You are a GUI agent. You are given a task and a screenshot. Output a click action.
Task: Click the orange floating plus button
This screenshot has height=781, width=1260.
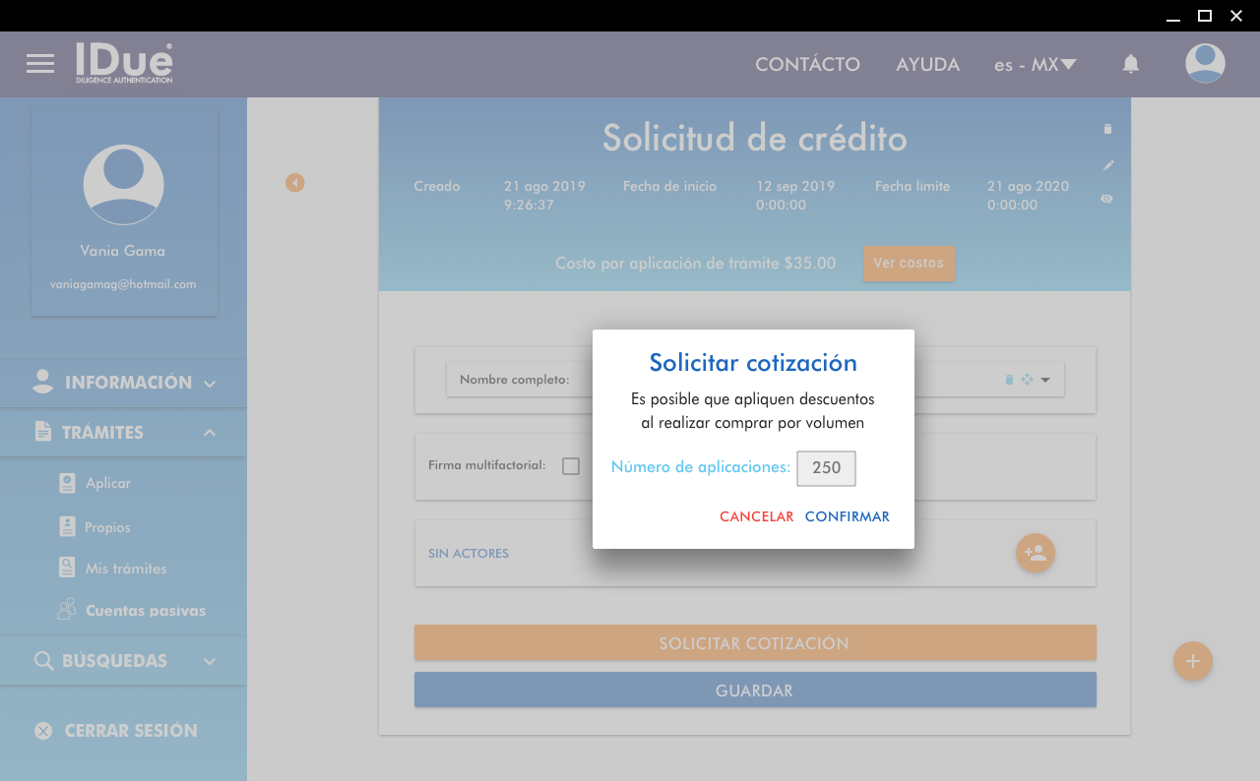tap(1192, 661)
